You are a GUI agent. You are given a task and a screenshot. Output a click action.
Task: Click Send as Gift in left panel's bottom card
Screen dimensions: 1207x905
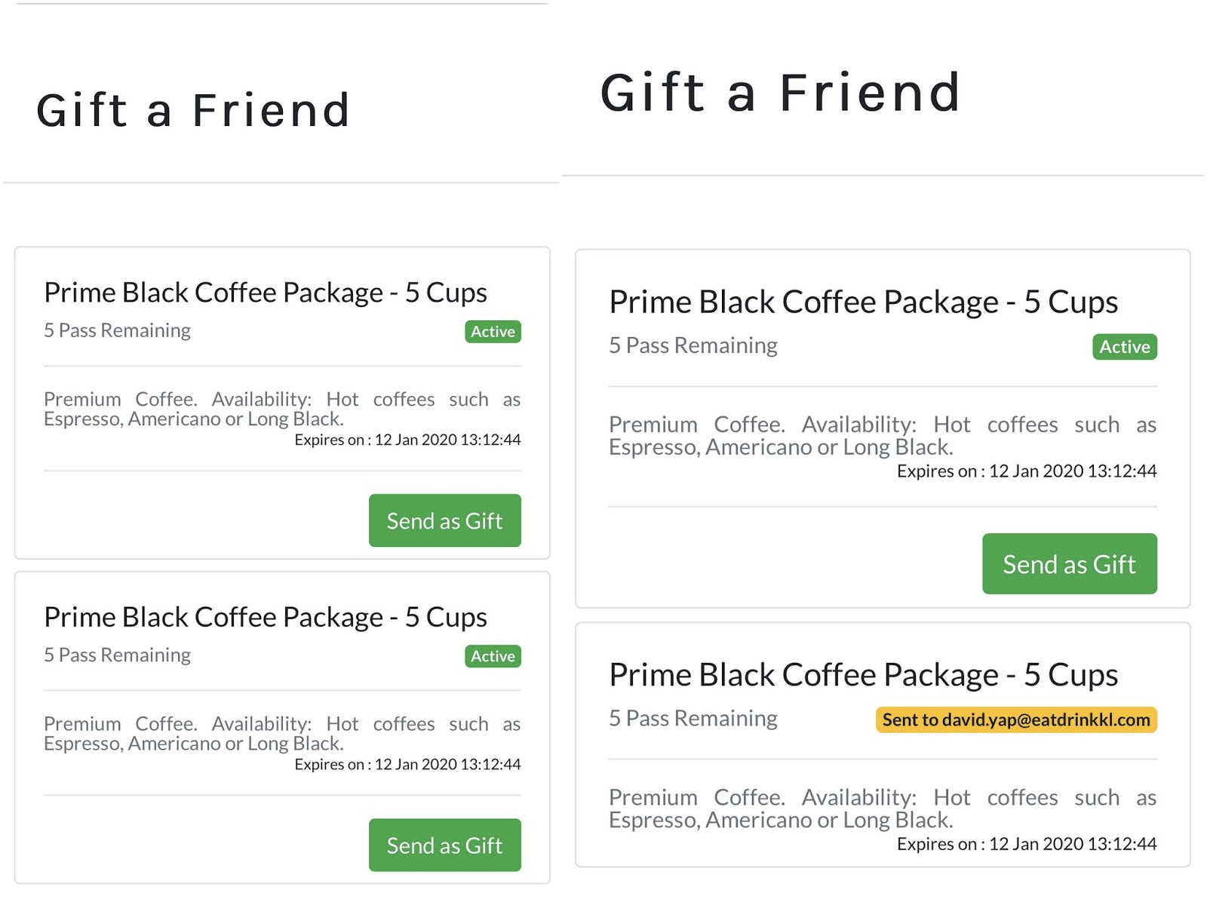[x=444, y=845]
